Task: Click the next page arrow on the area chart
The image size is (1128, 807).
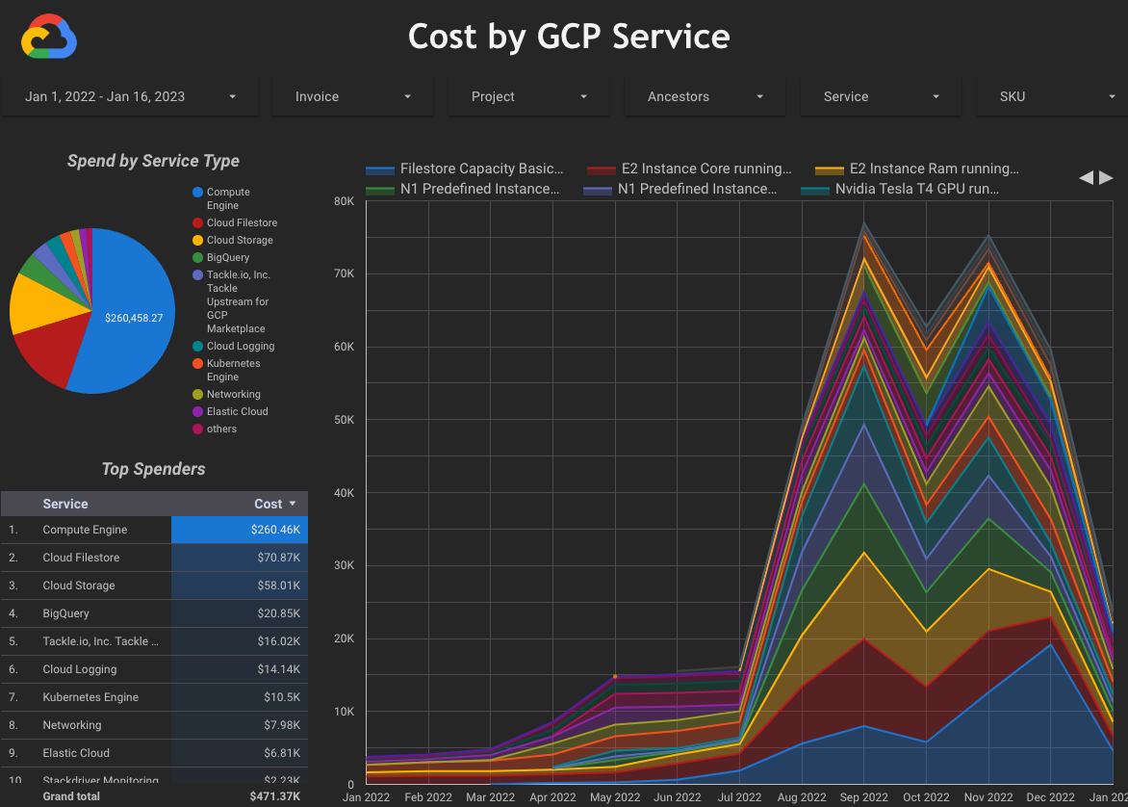Action: (x=1105, y=177)
